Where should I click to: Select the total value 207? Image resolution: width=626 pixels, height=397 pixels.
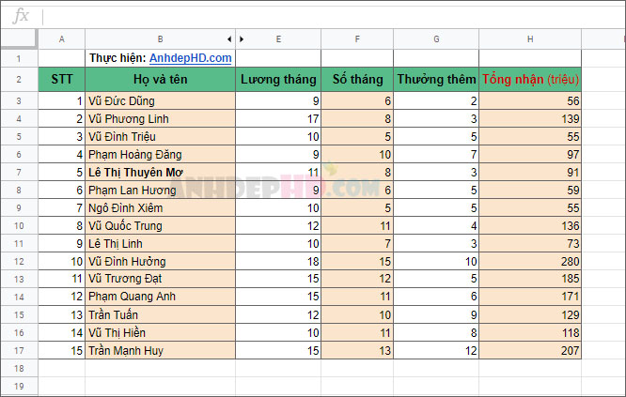[530, 351]
